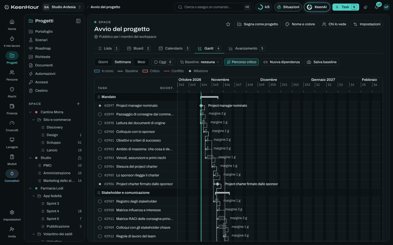Collapse Sito e-commerce folder

pyautogui.click(x=34, y=120)
